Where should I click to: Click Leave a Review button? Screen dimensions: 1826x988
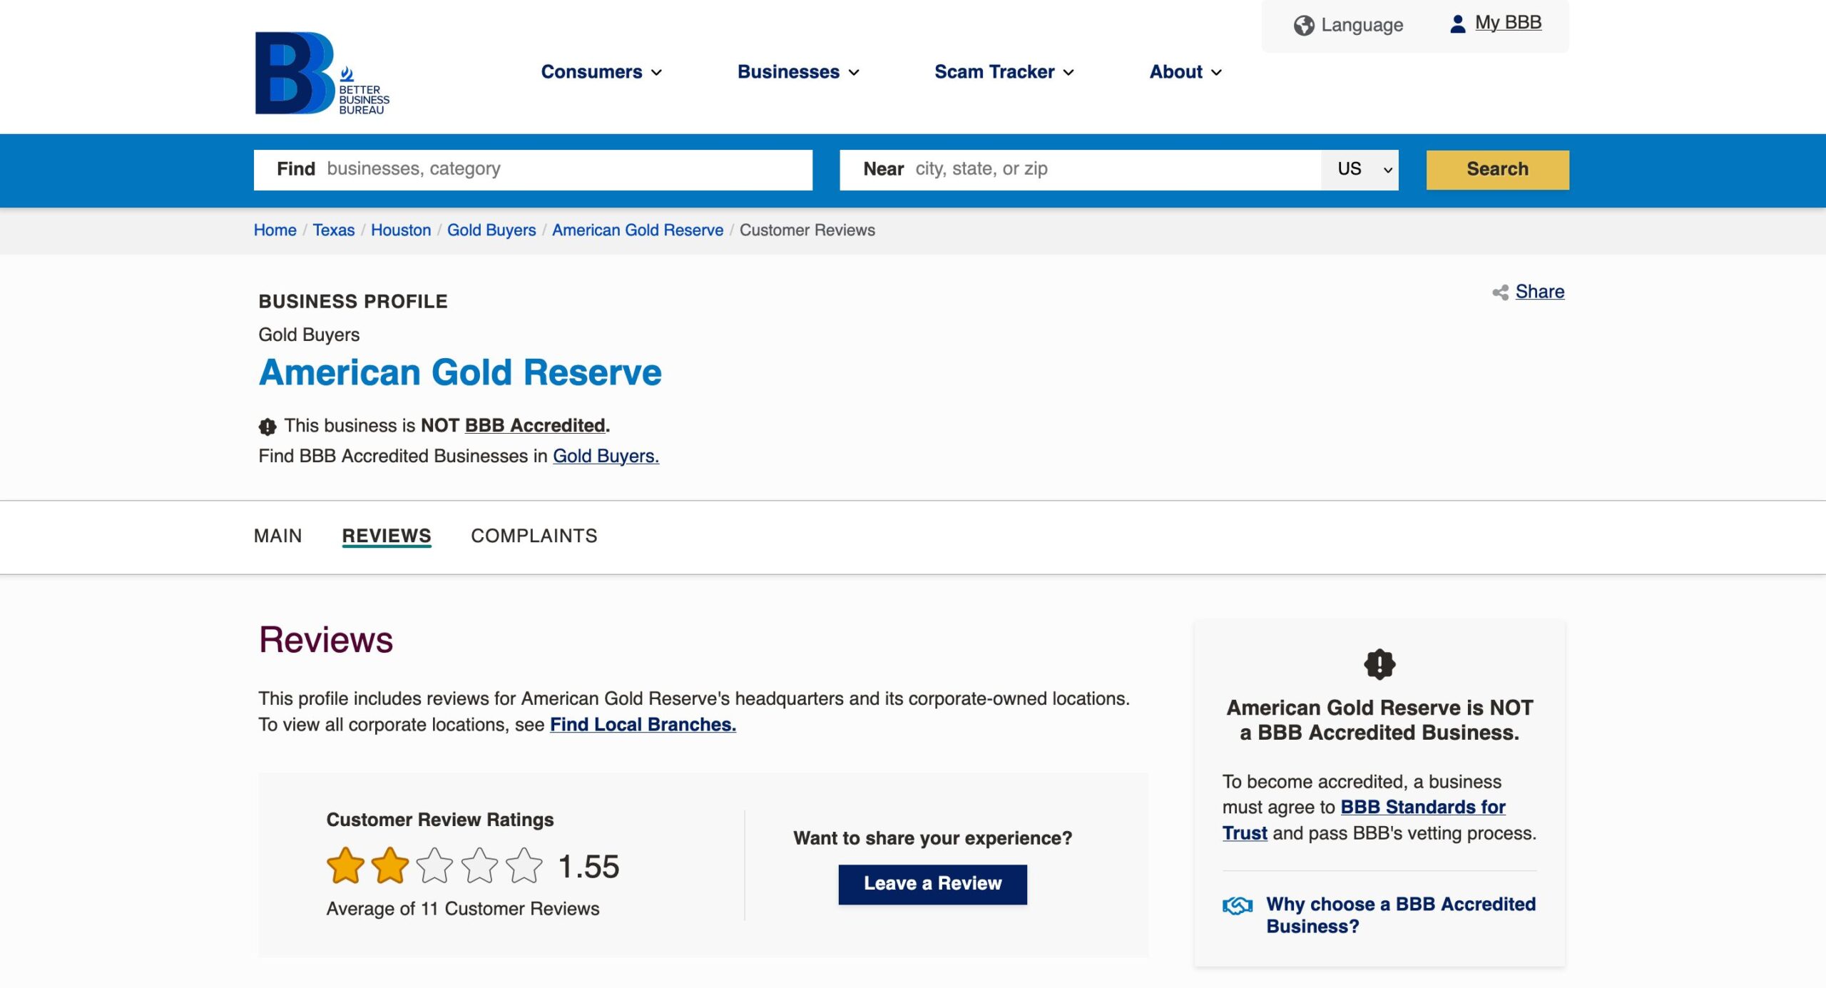tap(932, 884)
